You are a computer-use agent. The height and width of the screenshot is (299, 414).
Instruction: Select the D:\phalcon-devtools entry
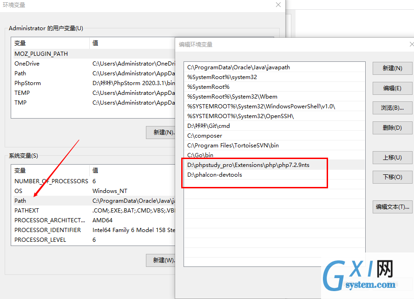(275, 175)
